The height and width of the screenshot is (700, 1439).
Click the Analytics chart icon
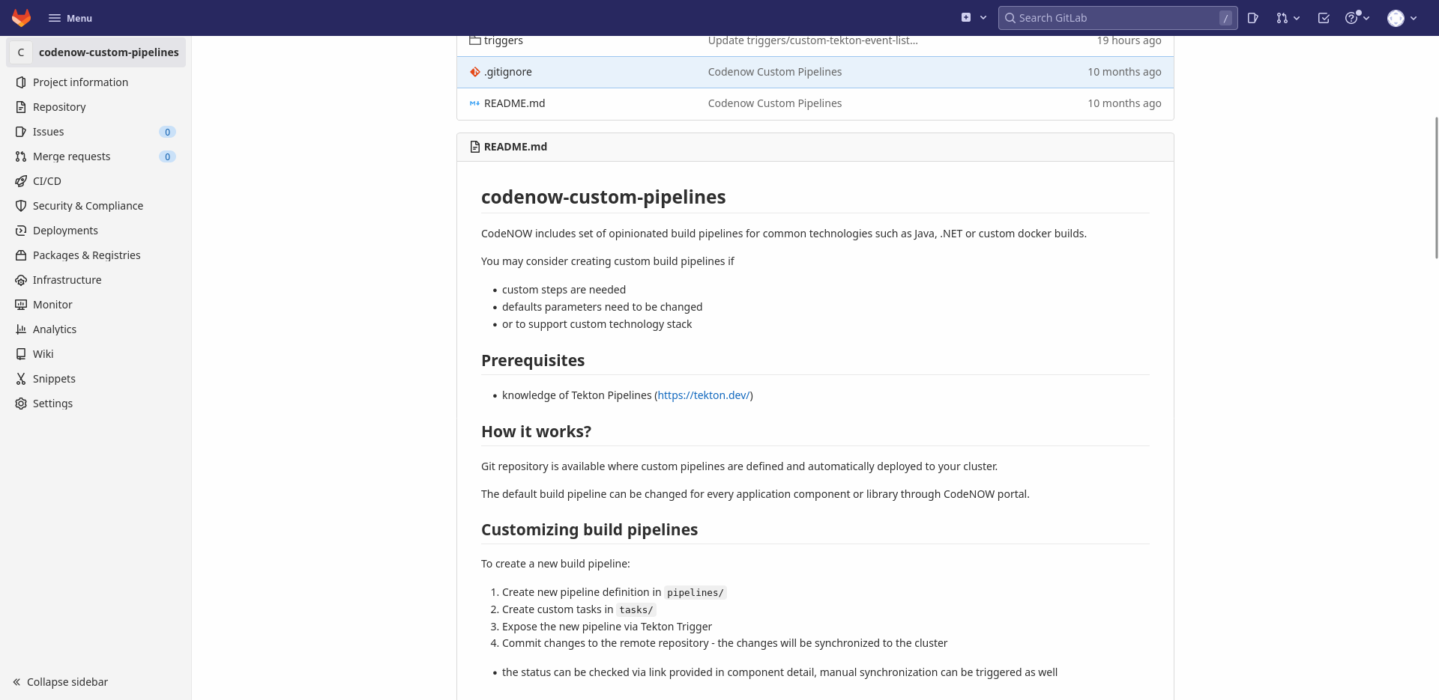tap(21, 329)
